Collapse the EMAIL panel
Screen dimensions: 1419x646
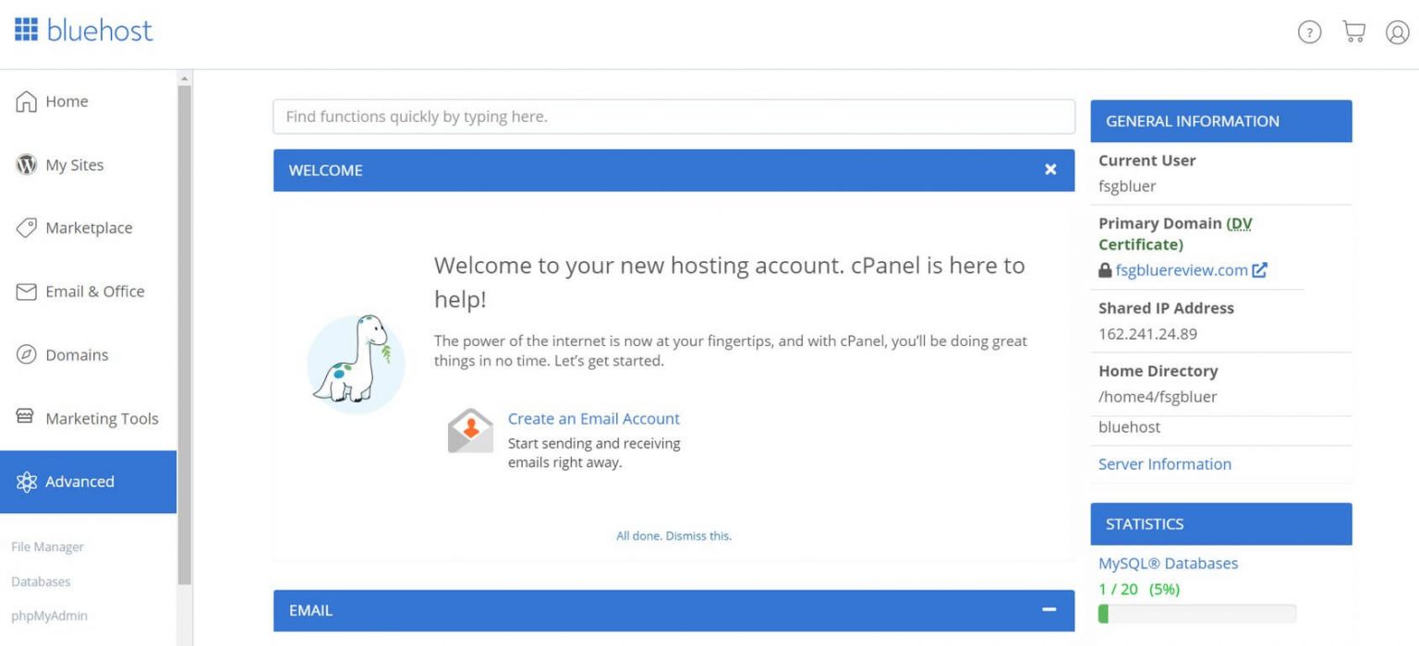[x=1049, y=610]
